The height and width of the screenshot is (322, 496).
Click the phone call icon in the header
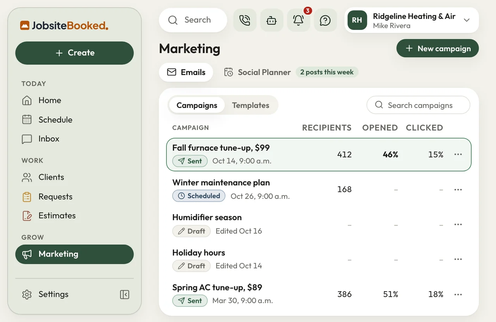[245, 20]
